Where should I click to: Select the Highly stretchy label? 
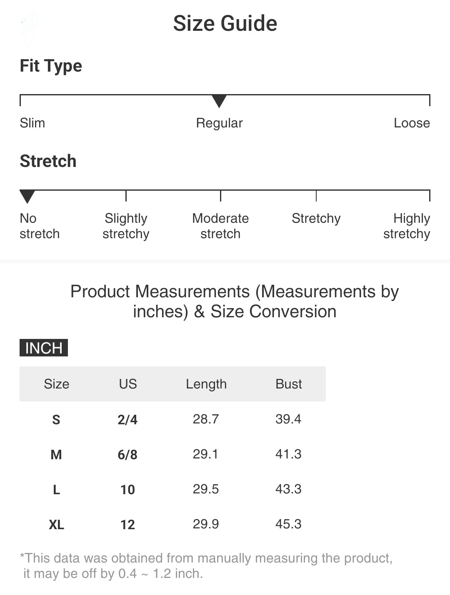coord(407,226)
